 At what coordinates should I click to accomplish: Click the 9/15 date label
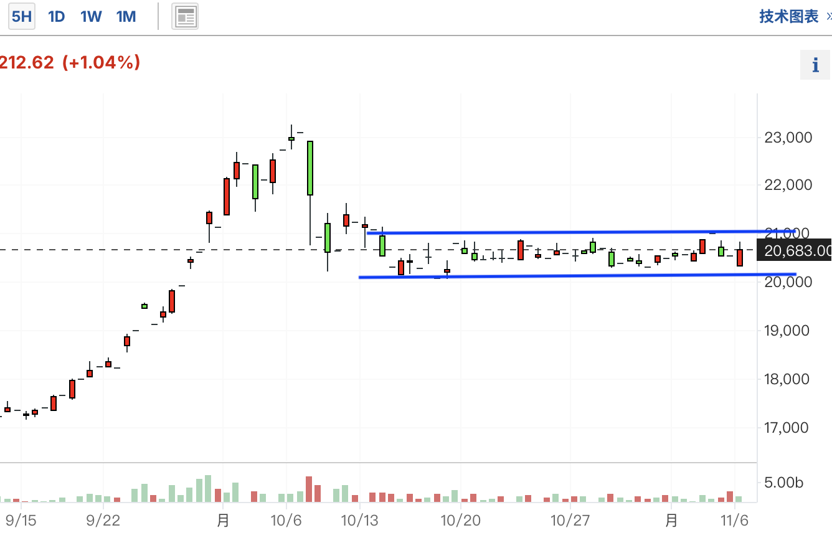pos(21,520)
